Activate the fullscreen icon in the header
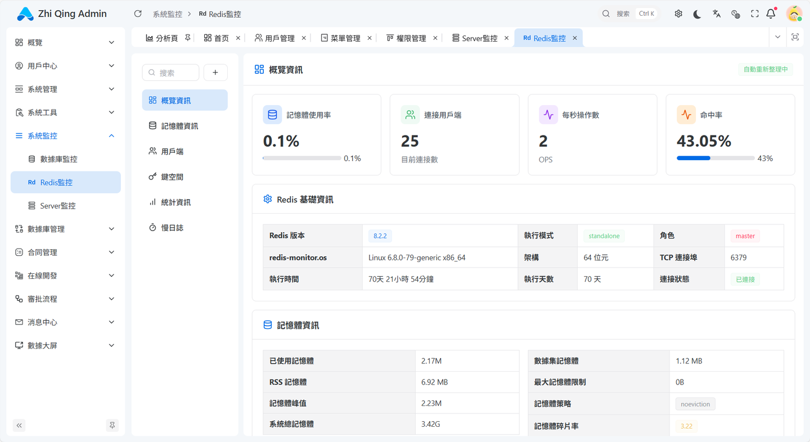Image resolution: width=810 pixels, height=442 pixels. [x=754, y=13]
